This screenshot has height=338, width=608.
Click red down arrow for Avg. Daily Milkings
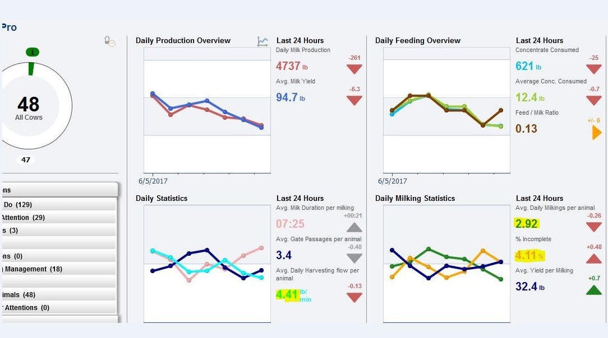point(593,227)
